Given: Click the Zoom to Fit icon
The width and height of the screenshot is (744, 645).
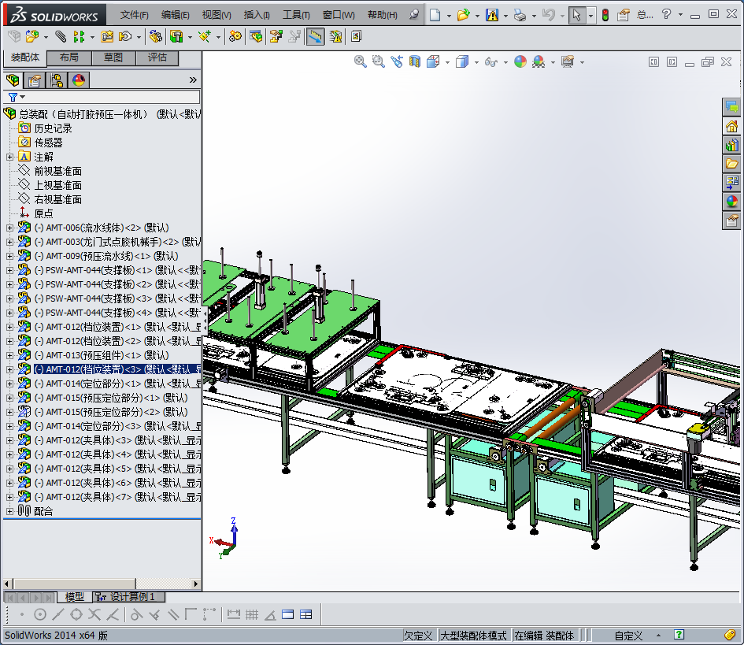Looking at the screenshot, I should (360, 61).
